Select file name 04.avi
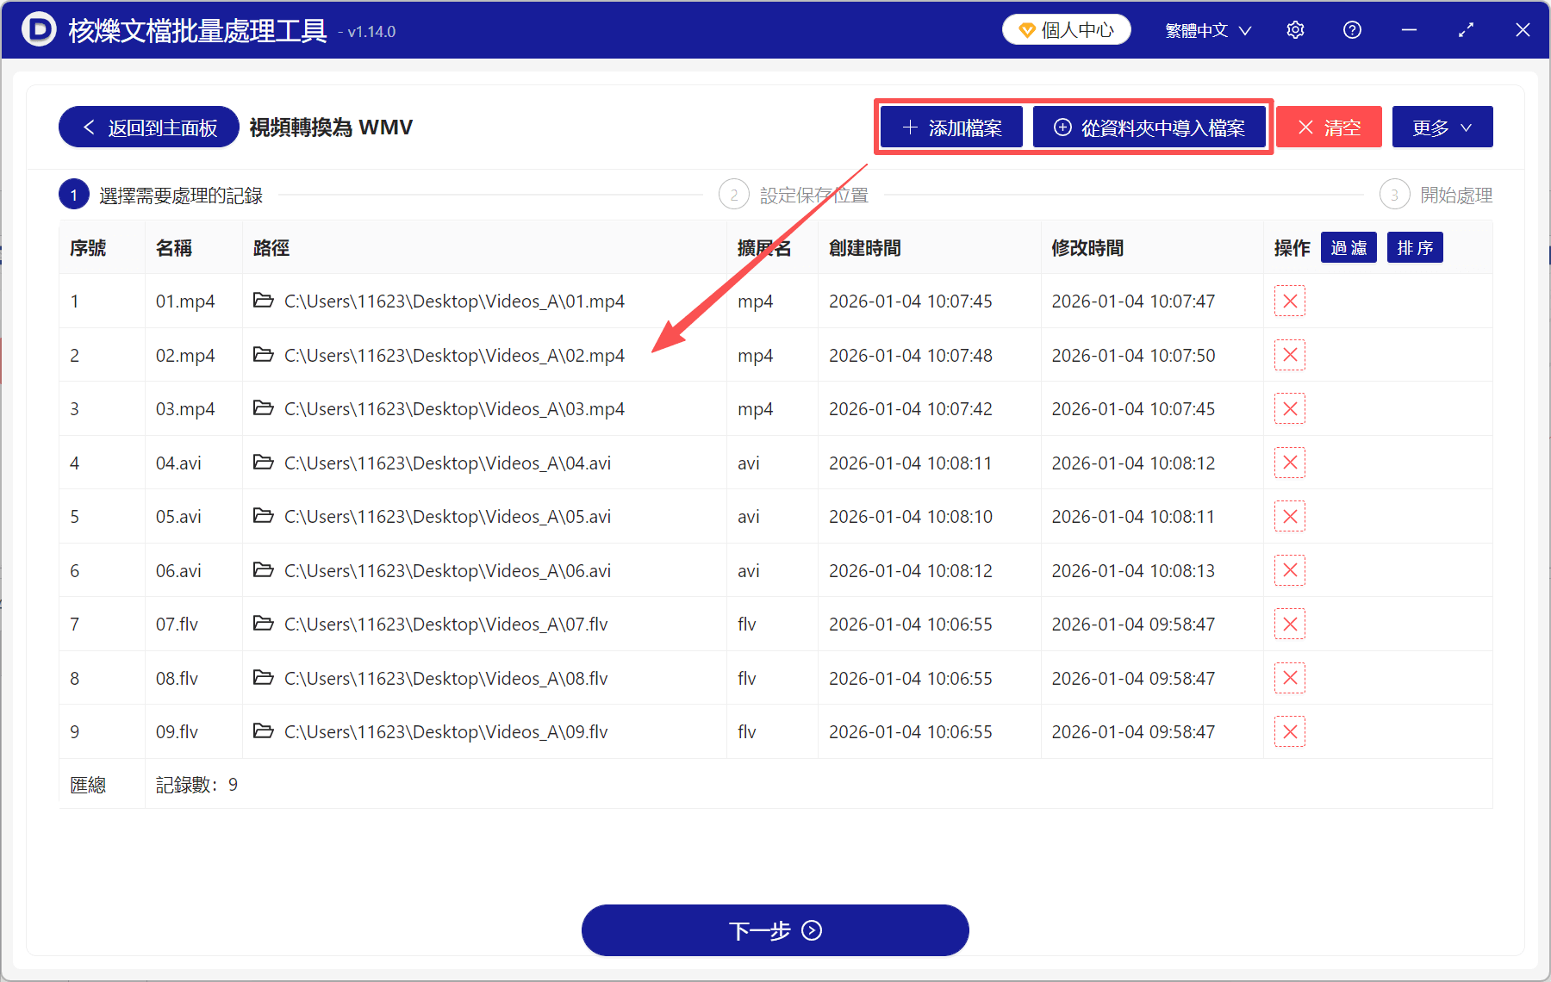This screenshot has width=1551, height=982. pyautogui.click(x=178, y=463)
